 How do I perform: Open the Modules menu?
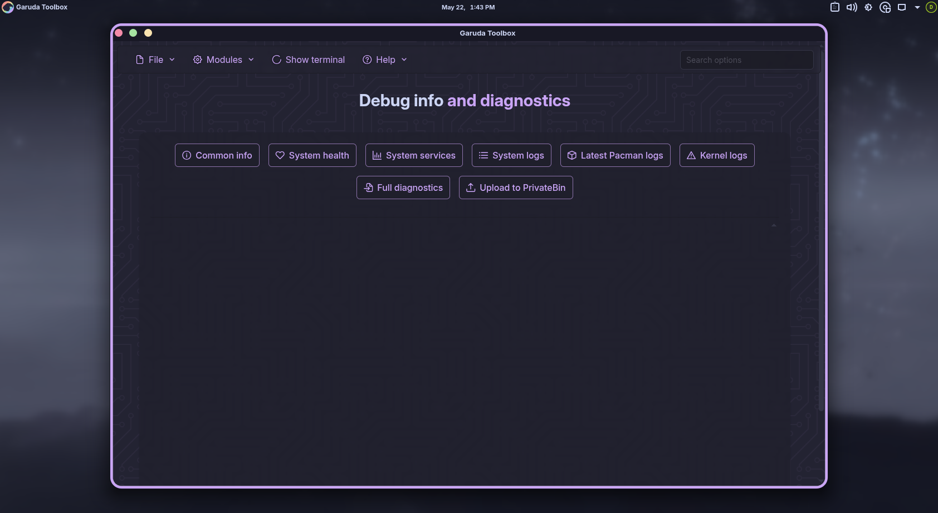223,60
